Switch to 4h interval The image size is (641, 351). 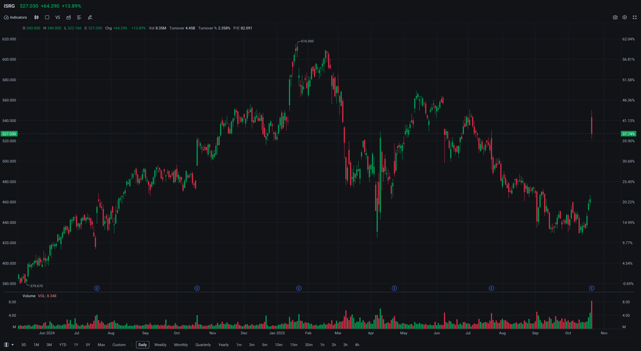(357, 345)
